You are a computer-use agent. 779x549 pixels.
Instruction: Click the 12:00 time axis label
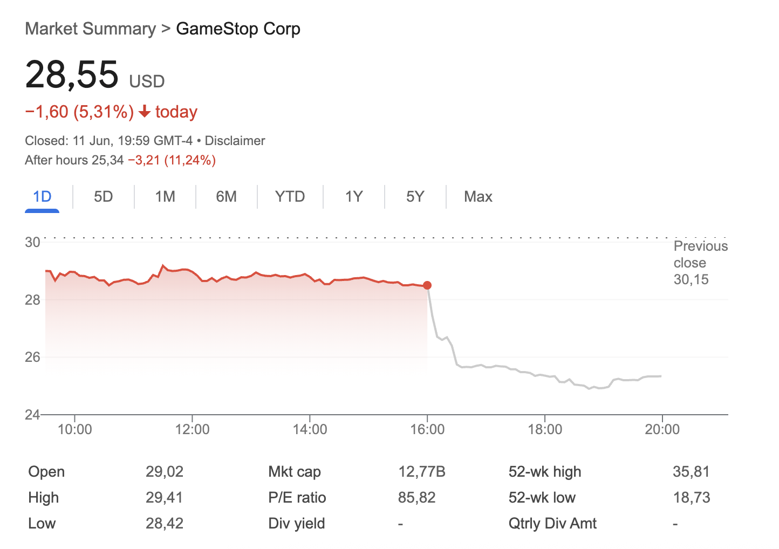(193, 429)
